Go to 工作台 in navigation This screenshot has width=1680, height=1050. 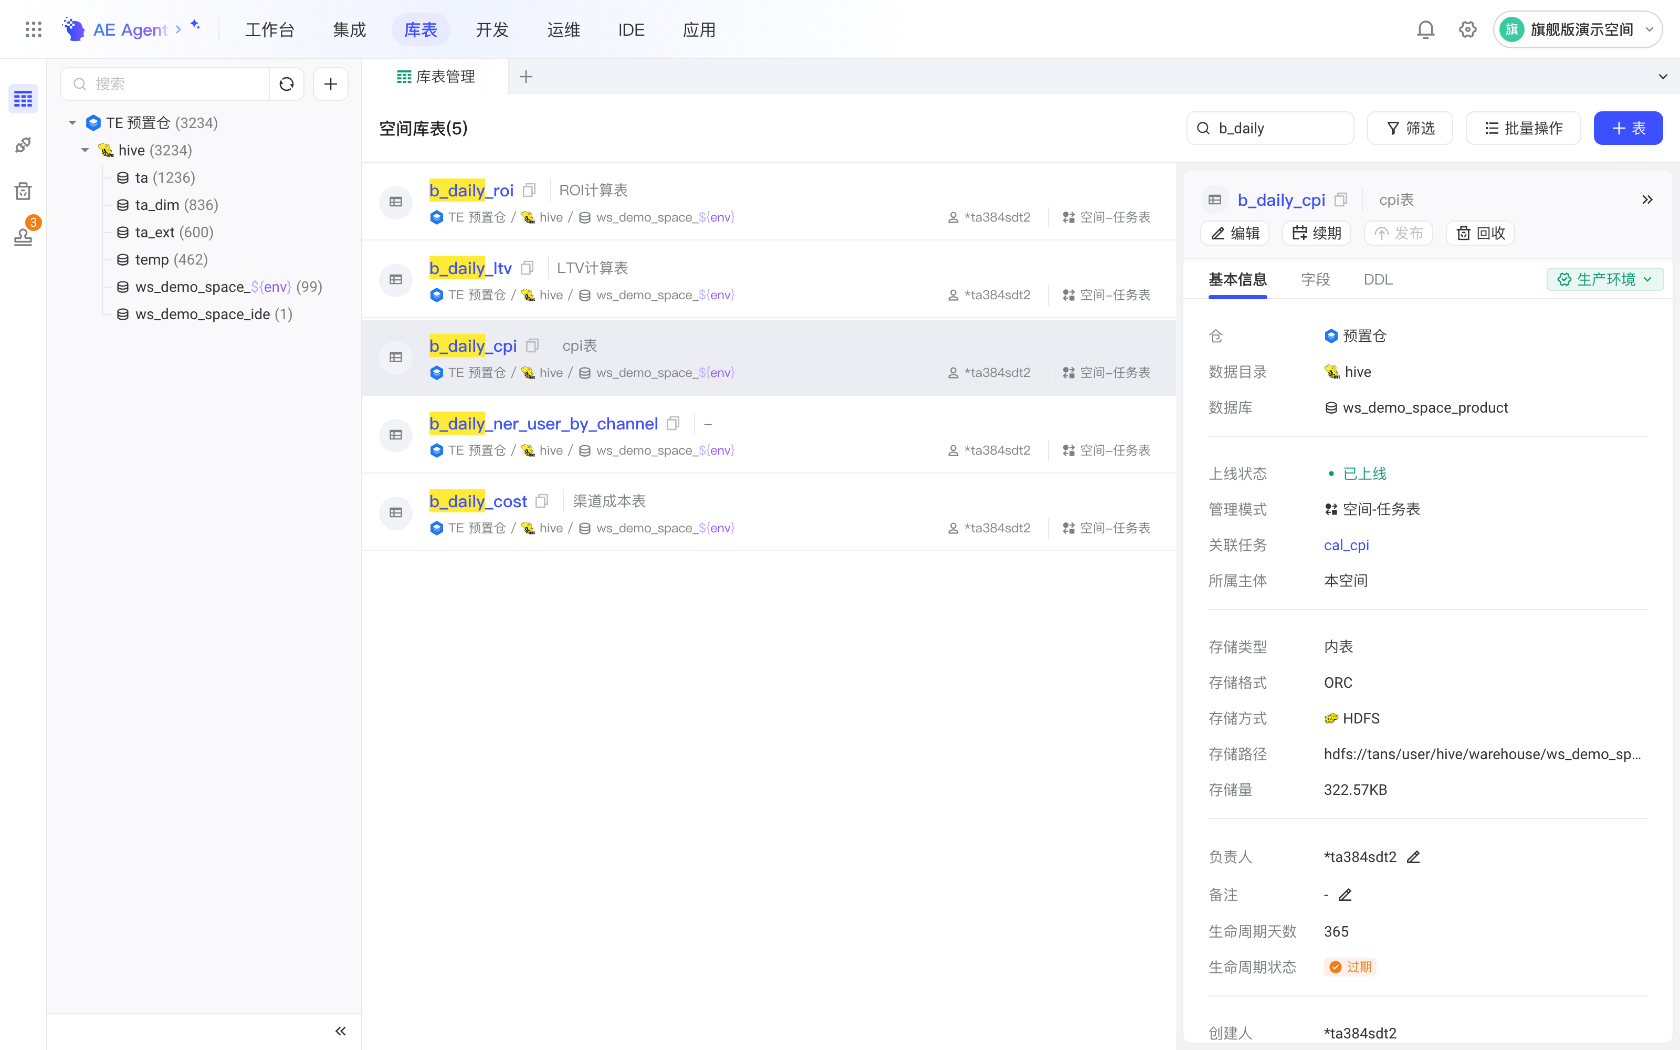pyautogui.click(x=270, y=30)
